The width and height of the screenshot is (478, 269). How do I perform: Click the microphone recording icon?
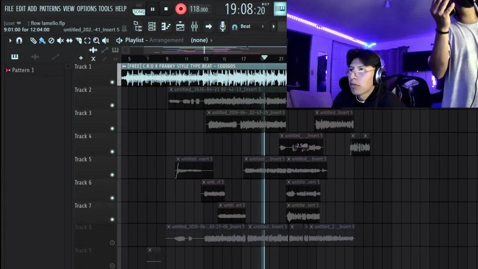click(223, 26)
